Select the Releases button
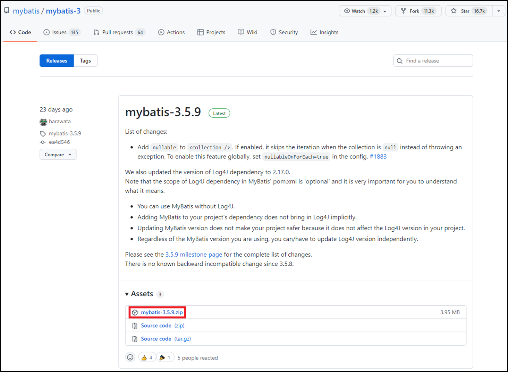The width and height of the screenshot is (508, 372). [x=57, y=61]
